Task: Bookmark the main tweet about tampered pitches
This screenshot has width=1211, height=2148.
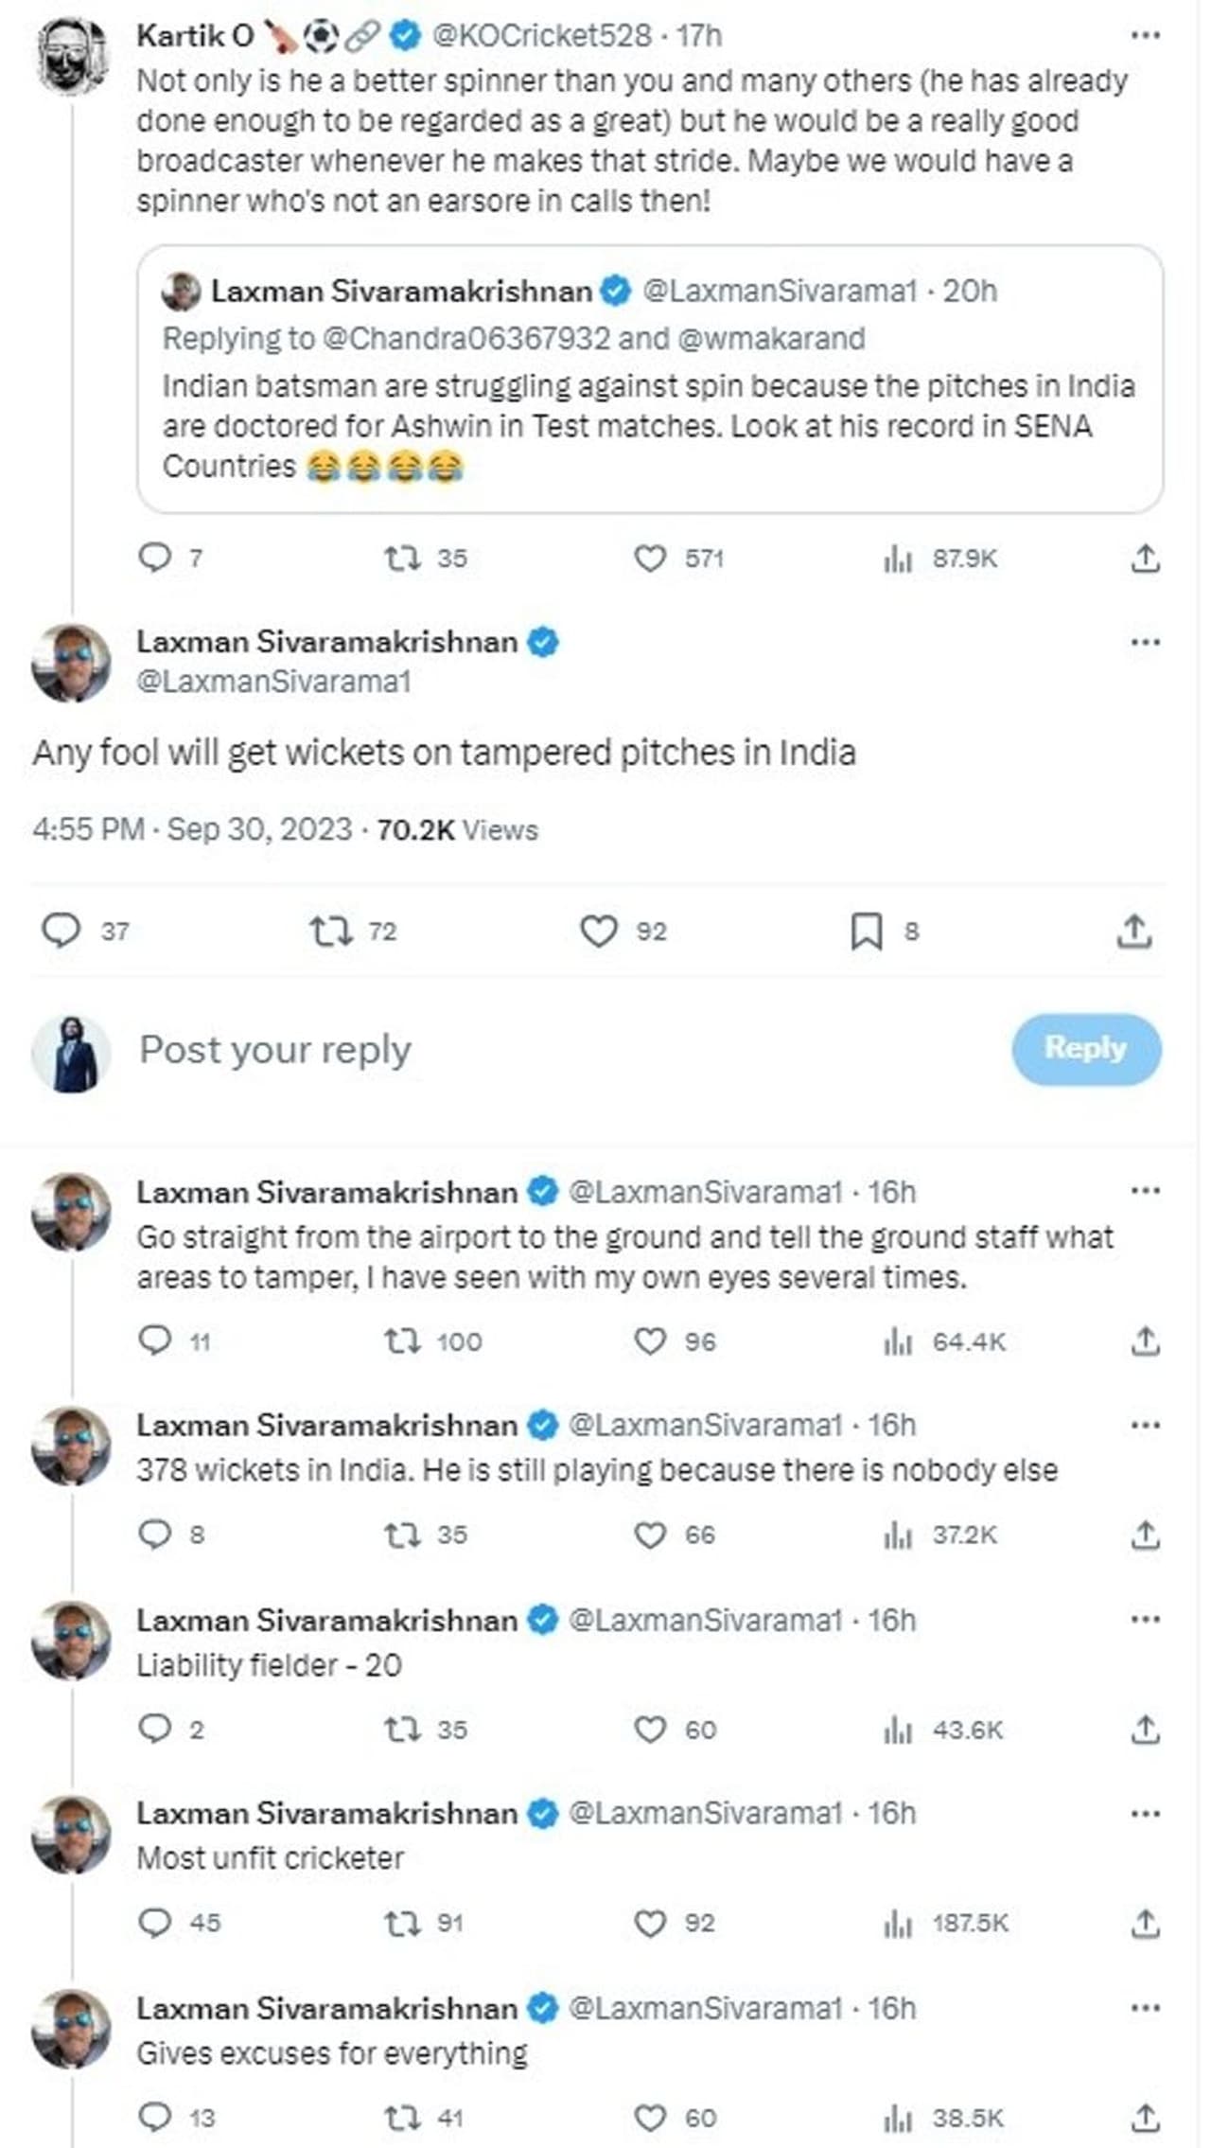Action: click(x=867, y=932)
